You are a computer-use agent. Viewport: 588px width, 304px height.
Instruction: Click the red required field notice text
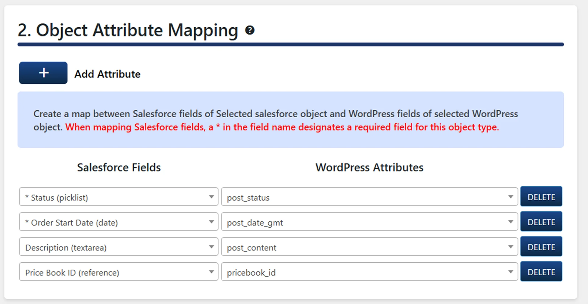coord(282,127)
